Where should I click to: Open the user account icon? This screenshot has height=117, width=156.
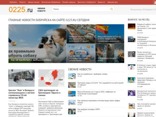pos(155,2)
